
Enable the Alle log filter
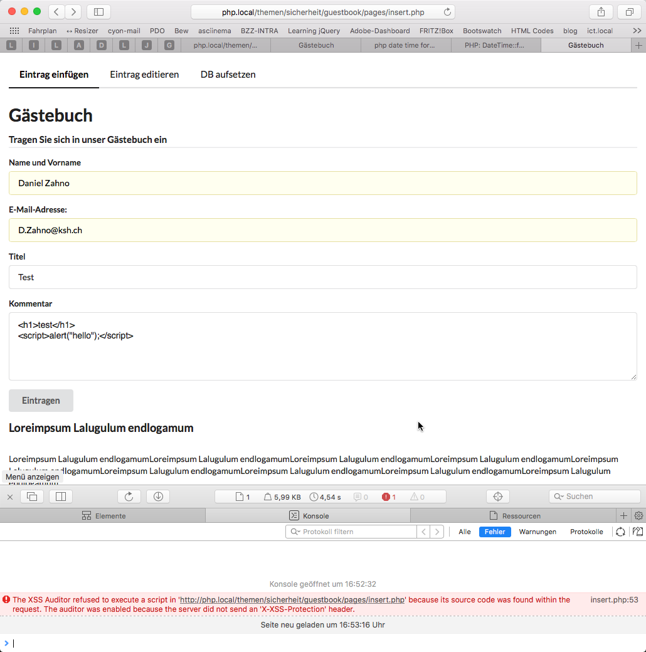(464, 532)
